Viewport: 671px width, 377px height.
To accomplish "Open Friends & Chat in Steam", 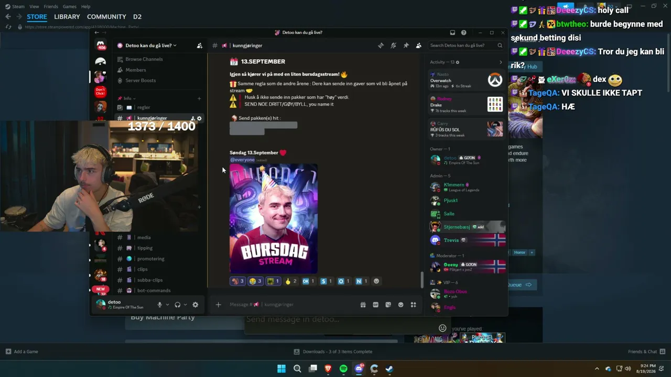I will click(646, 352).
